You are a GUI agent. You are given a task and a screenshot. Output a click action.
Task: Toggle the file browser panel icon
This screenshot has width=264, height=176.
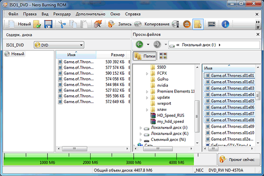198,24
